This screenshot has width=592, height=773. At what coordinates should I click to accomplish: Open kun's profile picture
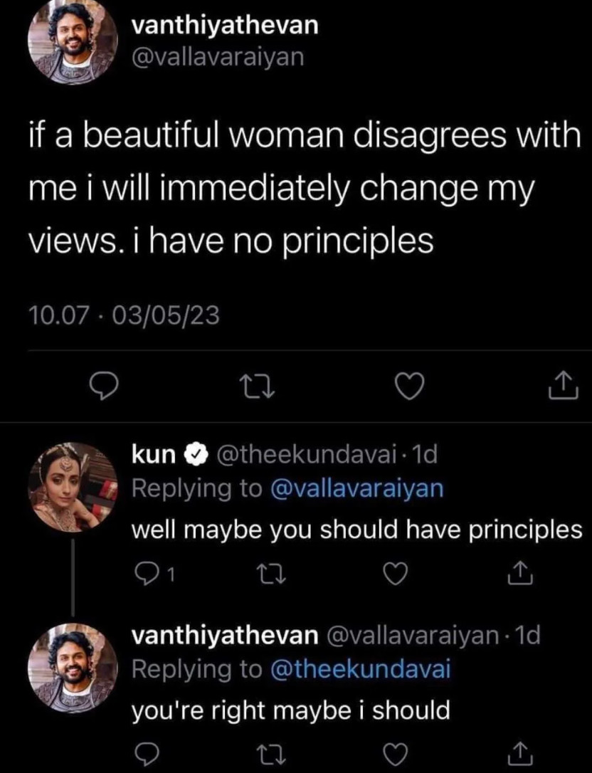click(72, 487)
